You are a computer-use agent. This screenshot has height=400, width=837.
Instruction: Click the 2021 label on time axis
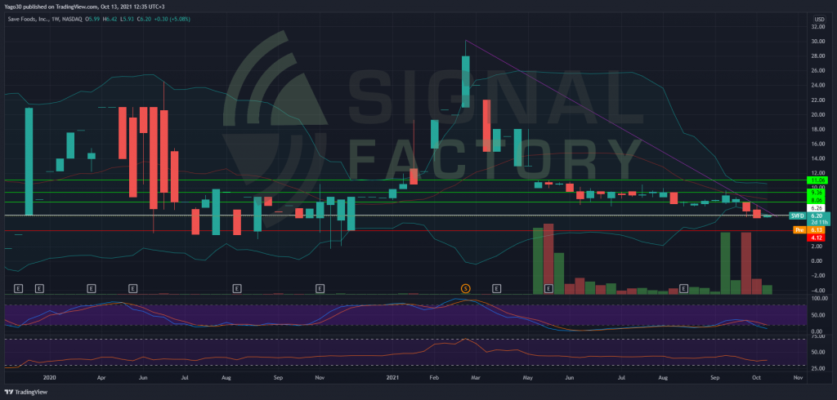click(x=393, y=377)
